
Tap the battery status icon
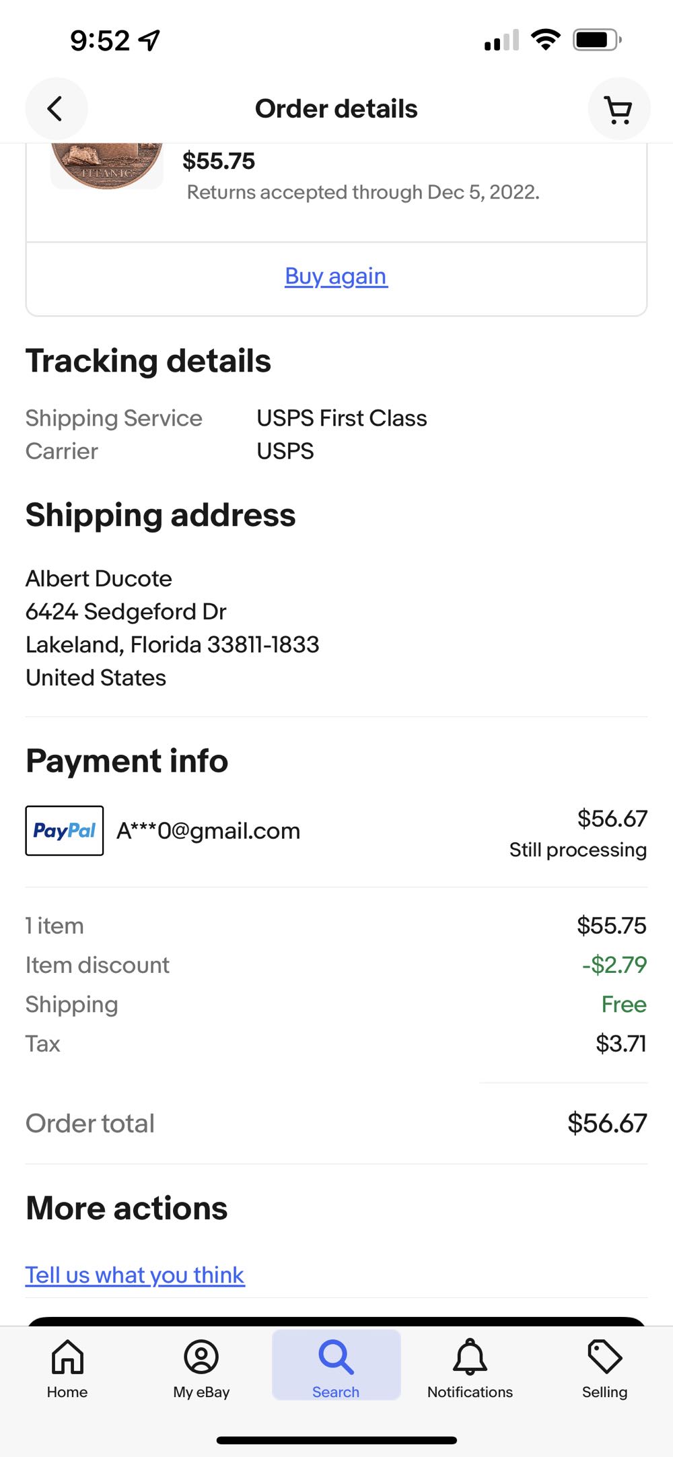click(x=596, y=40)
